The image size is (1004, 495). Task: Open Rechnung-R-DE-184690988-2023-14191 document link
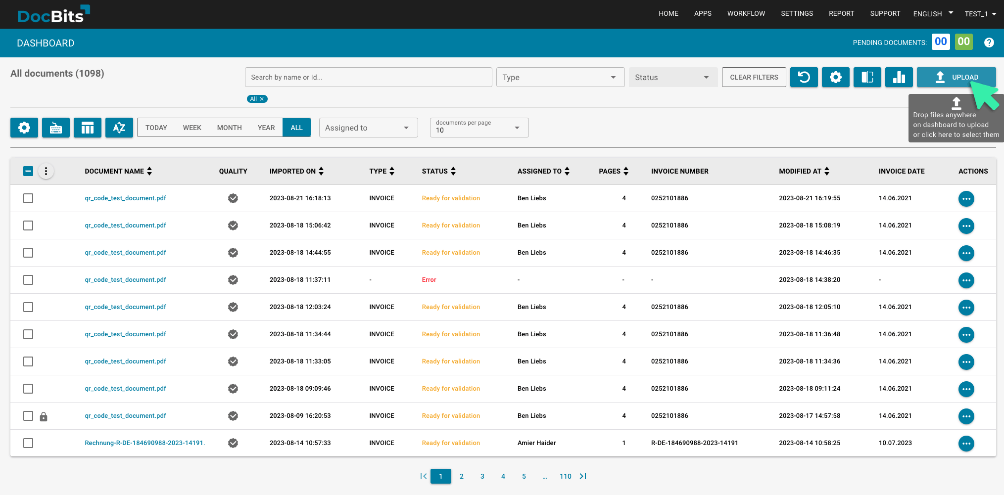(144, 443)
